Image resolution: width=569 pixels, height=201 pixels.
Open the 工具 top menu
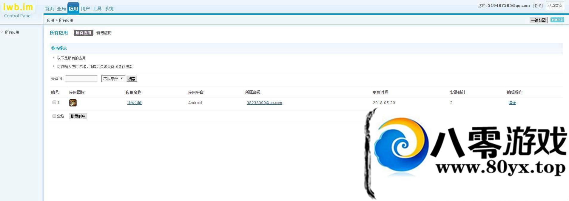tap(97, 9)
